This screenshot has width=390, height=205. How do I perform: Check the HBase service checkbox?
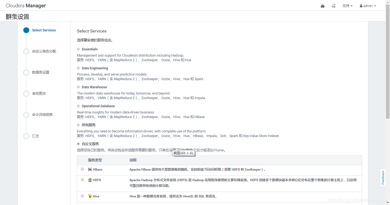82,169
